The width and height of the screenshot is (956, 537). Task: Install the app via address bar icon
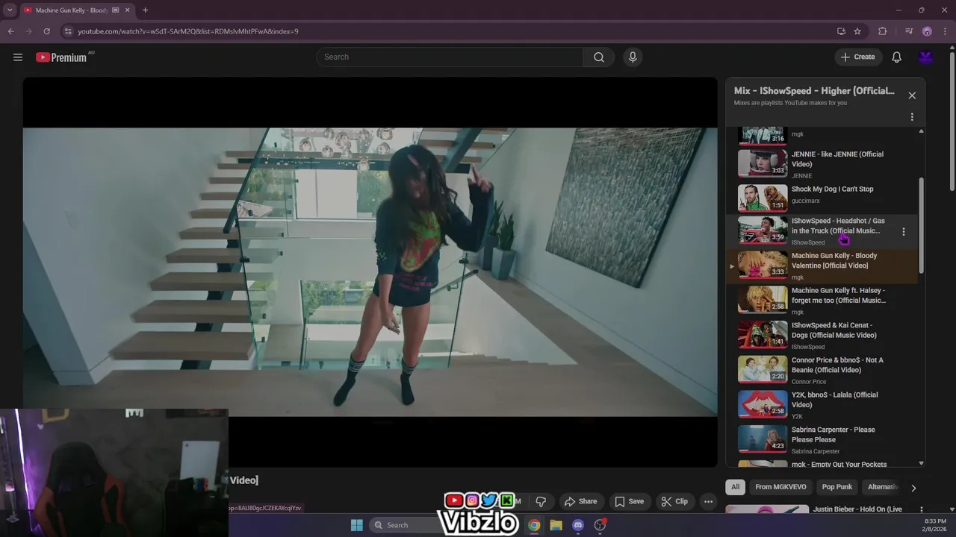(x=841, y=31)
